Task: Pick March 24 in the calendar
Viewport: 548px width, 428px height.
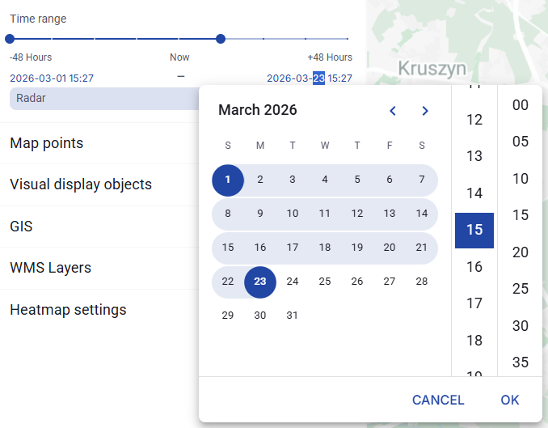Action: tap(293, 282)
